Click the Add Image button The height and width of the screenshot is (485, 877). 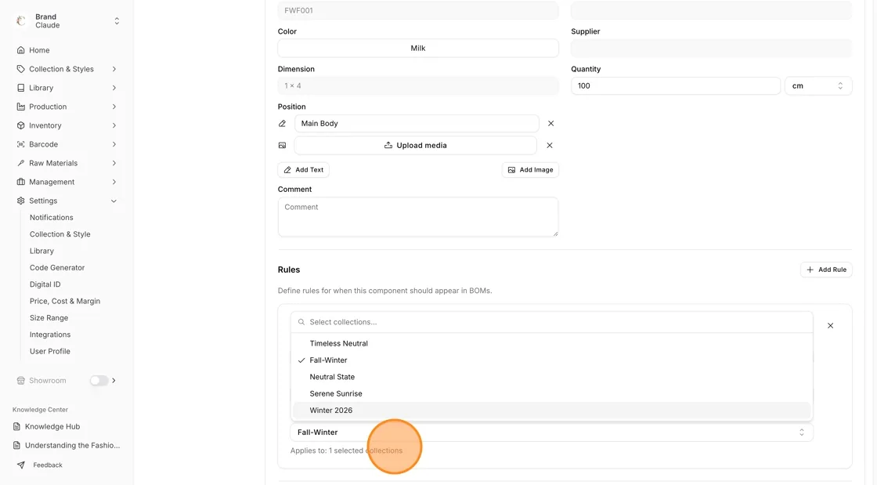[x=530, y=170]
